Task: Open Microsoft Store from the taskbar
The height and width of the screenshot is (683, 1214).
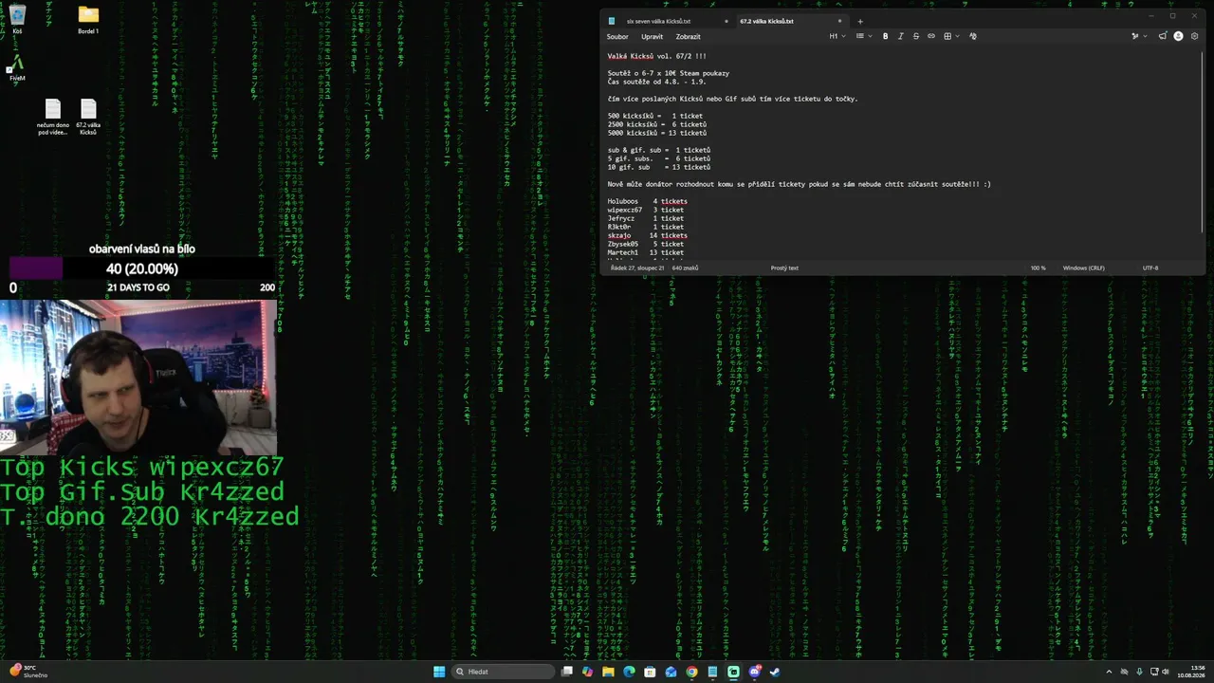Action: pyautogui.click(x=650, y=672)
